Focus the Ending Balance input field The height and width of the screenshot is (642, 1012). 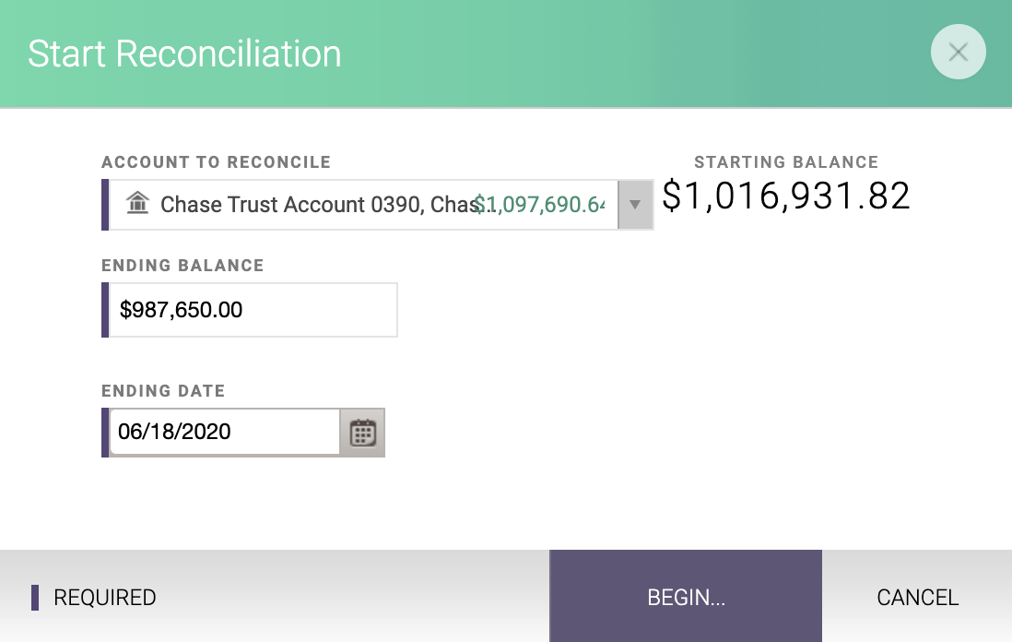tap(253, 310)
